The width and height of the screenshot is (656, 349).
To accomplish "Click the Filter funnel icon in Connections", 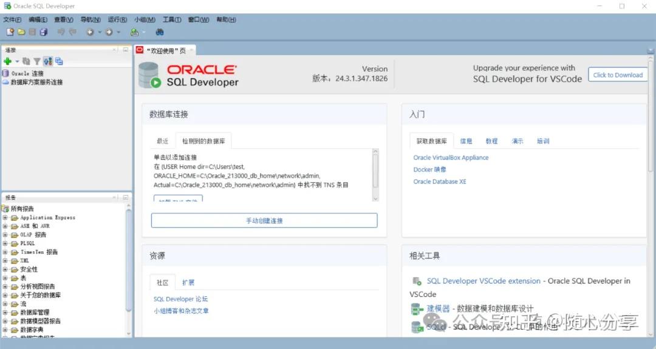I will pyautogui.click(x=37, y=61).
